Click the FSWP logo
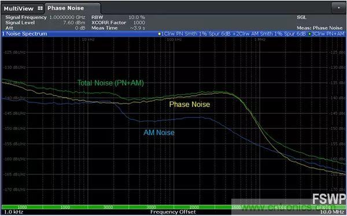347x216 pixels. [329, 199]
